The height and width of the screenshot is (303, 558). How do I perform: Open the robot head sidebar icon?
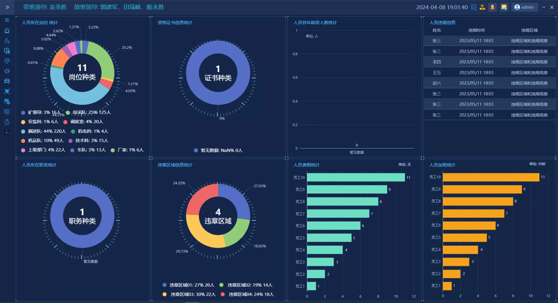[x=7, y=122]
